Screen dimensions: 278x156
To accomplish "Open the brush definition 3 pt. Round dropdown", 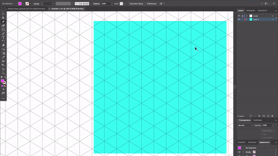I will pos(91,4).
